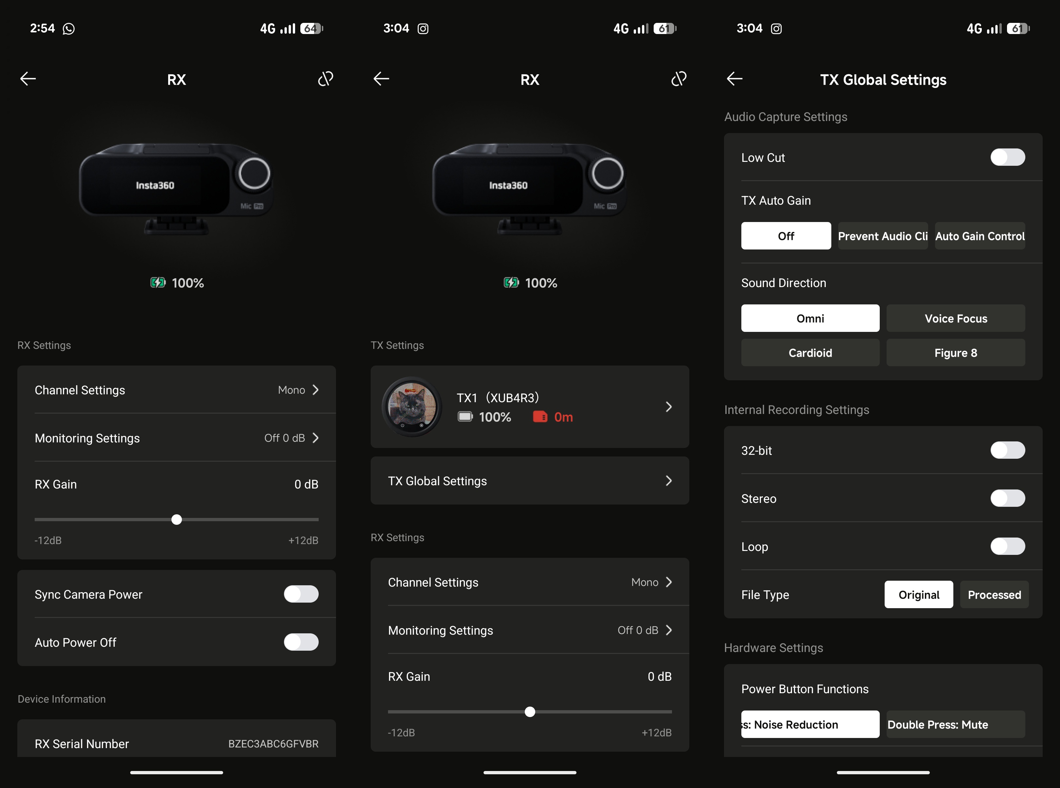
Task: Select Cardioid sound direction
Action: (810, 353)
